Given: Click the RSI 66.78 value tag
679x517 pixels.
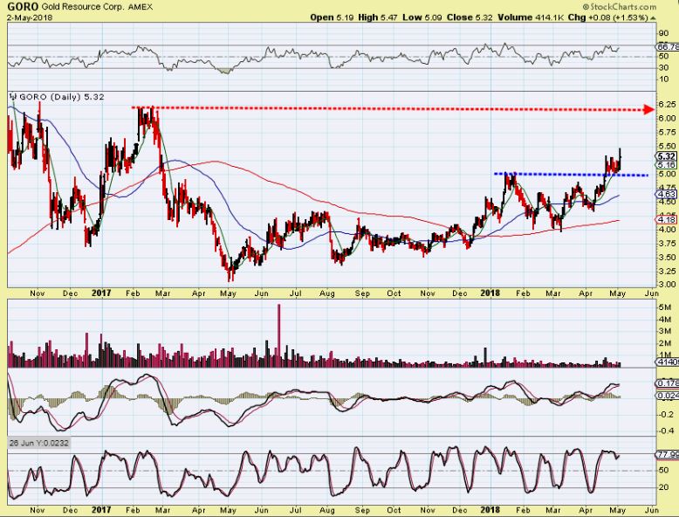Looking at the screenshot, I should click(668, 46).
